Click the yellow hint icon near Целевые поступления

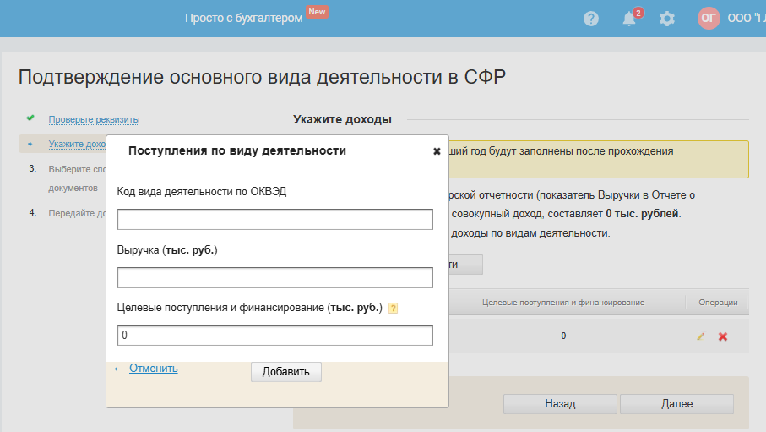393,309
